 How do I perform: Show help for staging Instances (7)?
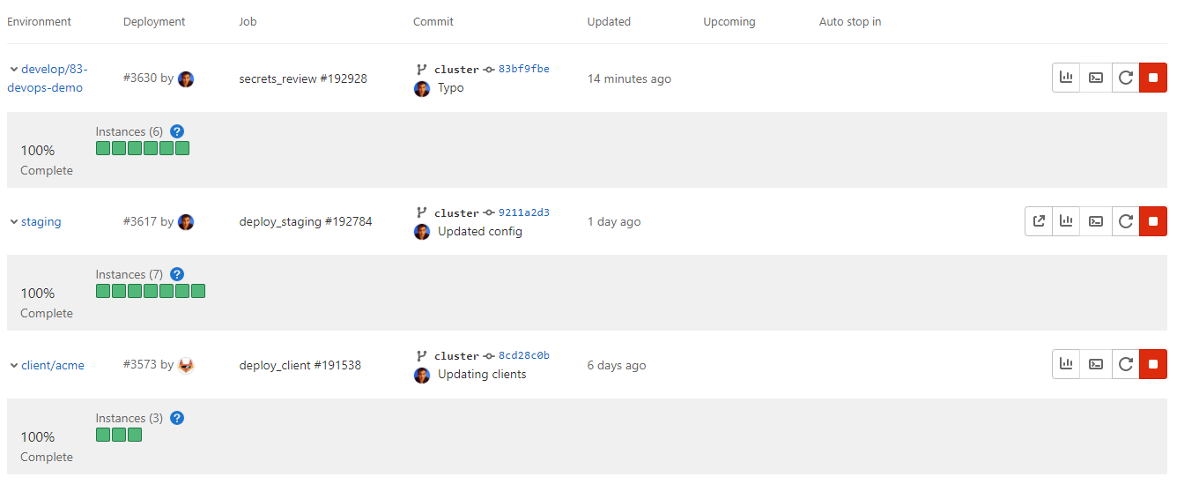coord(177,274)
